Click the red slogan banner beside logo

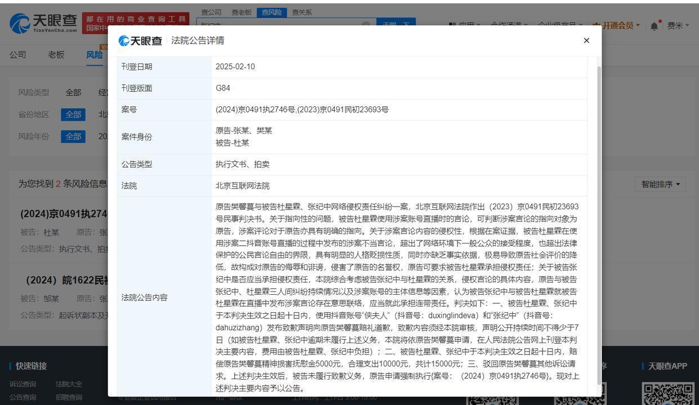click(x=136, y=23)
